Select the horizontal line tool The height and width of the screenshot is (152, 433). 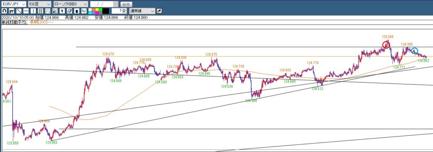(26, 11)
